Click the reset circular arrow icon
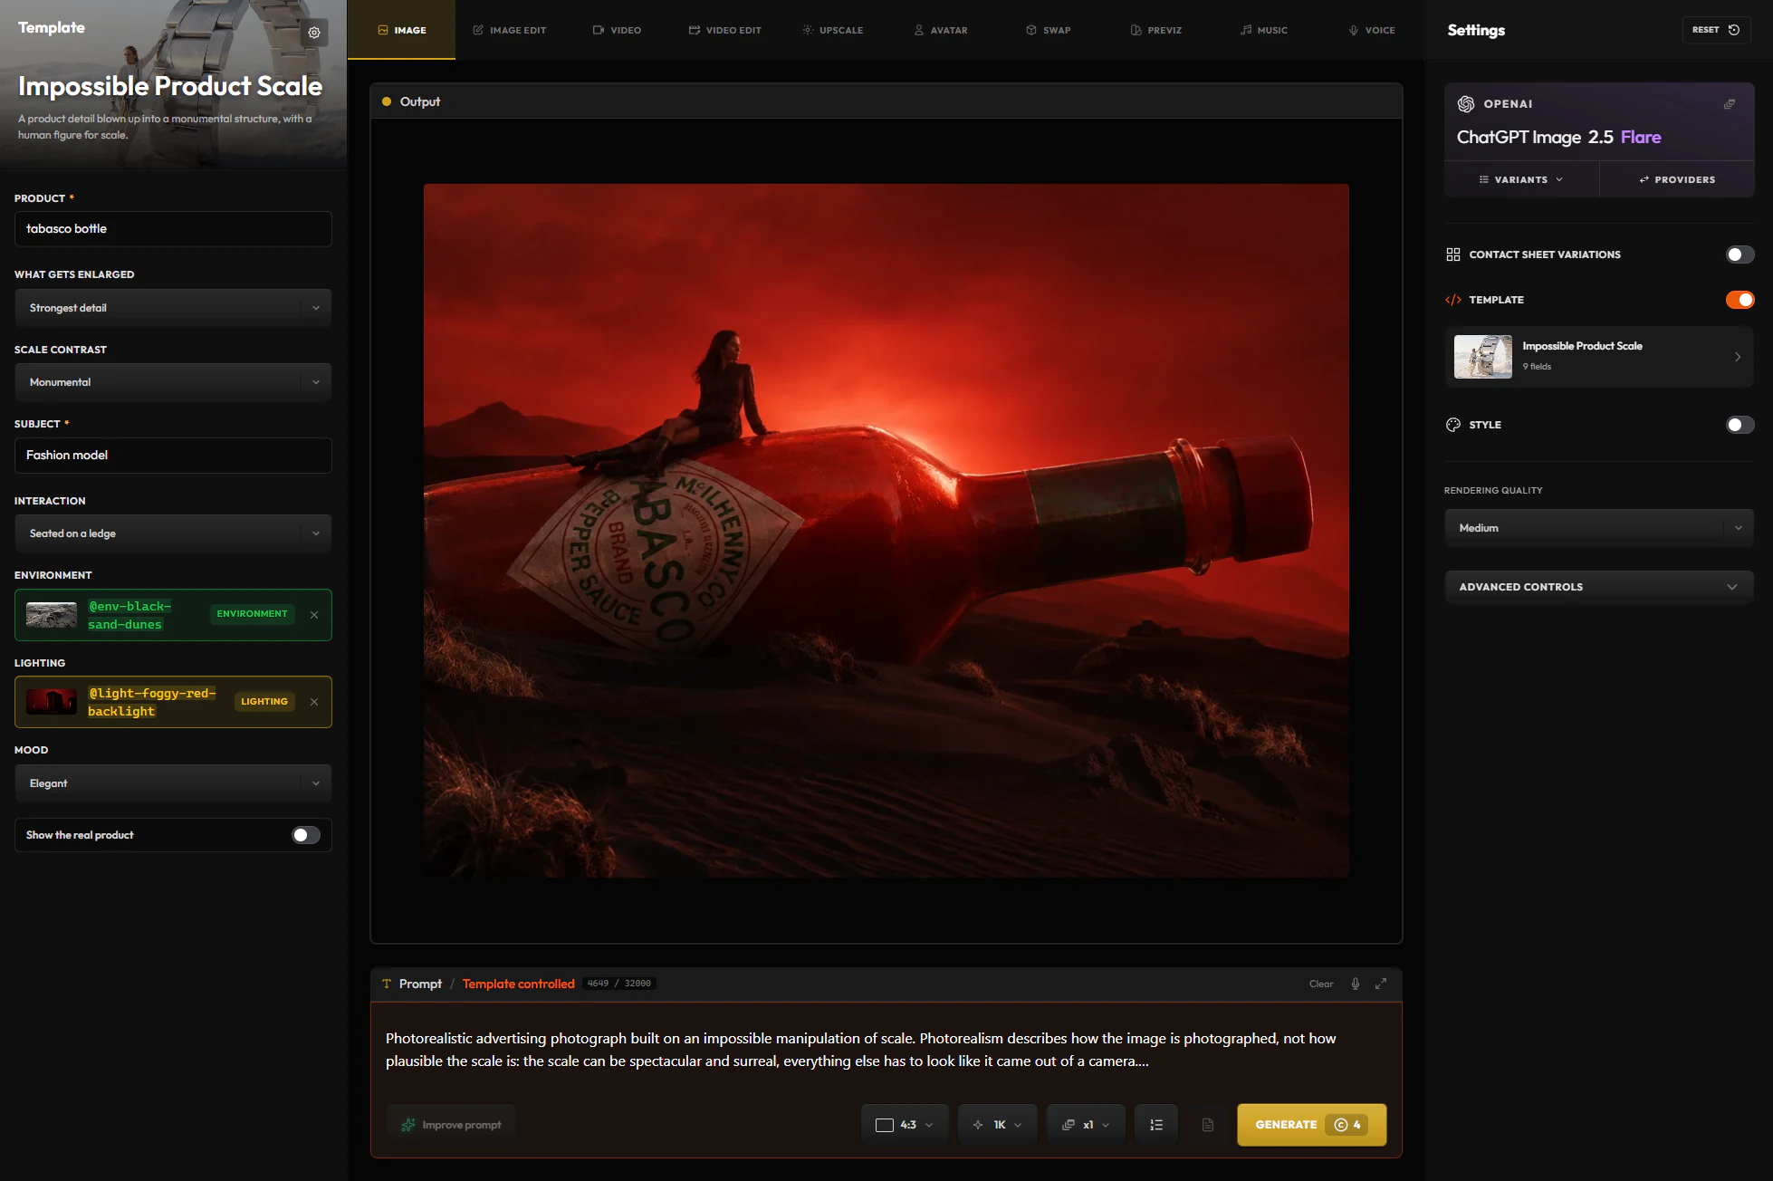The image size is (1773, 1181). [1734, 30]
